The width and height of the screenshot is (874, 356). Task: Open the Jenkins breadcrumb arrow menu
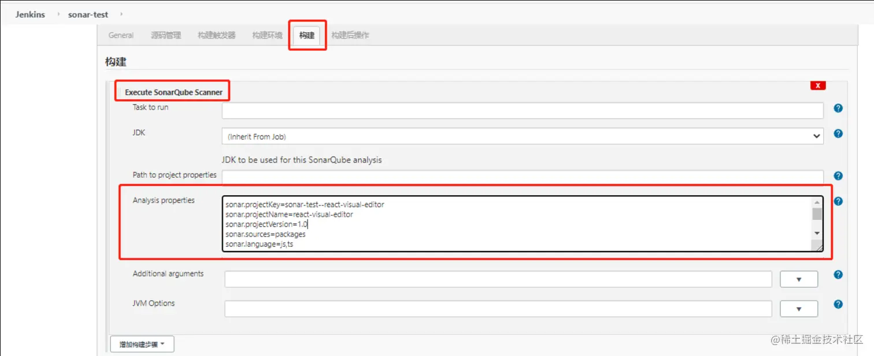[x=58, y=14]
